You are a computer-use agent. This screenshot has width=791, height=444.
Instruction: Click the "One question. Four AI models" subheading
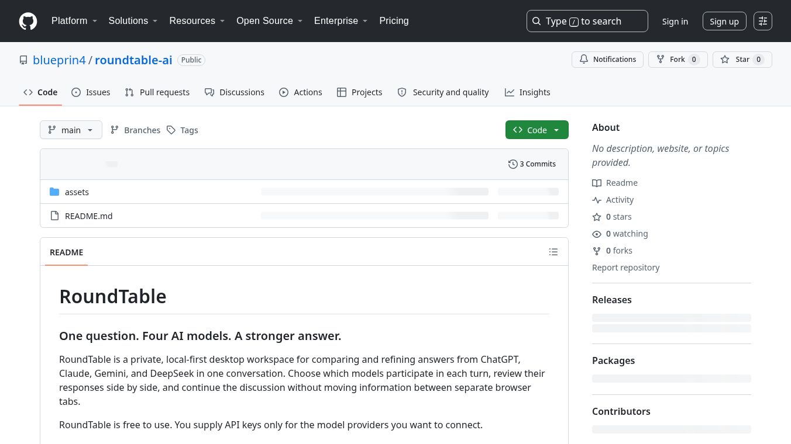pyautogui.click(x=200, y=336)
